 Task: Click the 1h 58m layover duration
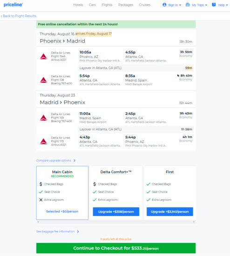(x=187, y=129)
